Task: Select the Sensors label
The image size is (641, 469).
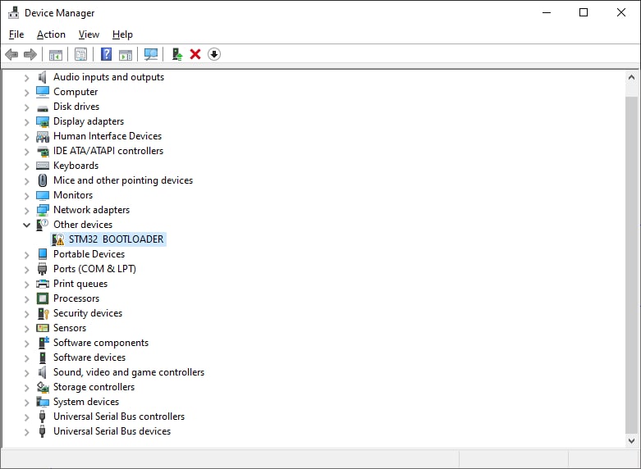Action: (x=70, y=328)
